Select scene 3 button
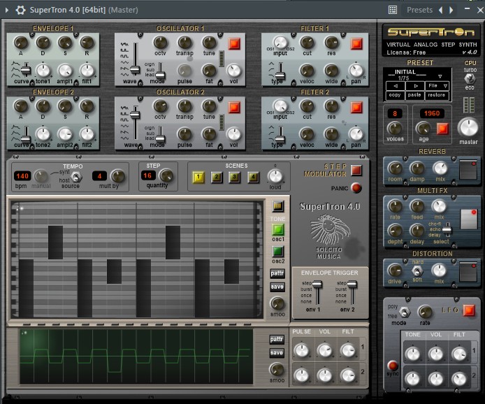Image resolution: width=485 pixels, height=404 pixels. 235,178
